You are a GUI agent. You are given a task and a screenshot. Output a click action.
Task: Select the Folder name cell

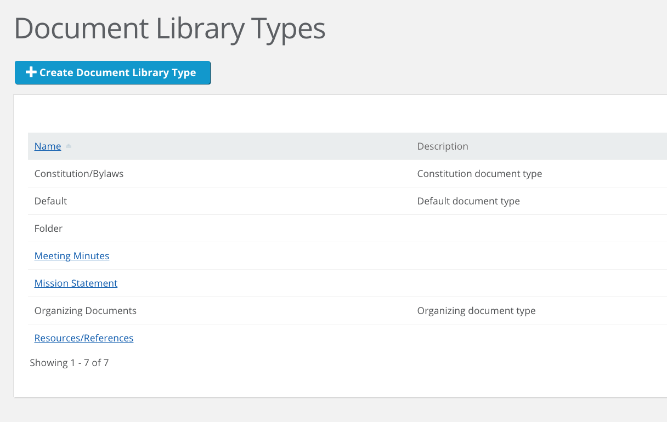tap(48, 229)
